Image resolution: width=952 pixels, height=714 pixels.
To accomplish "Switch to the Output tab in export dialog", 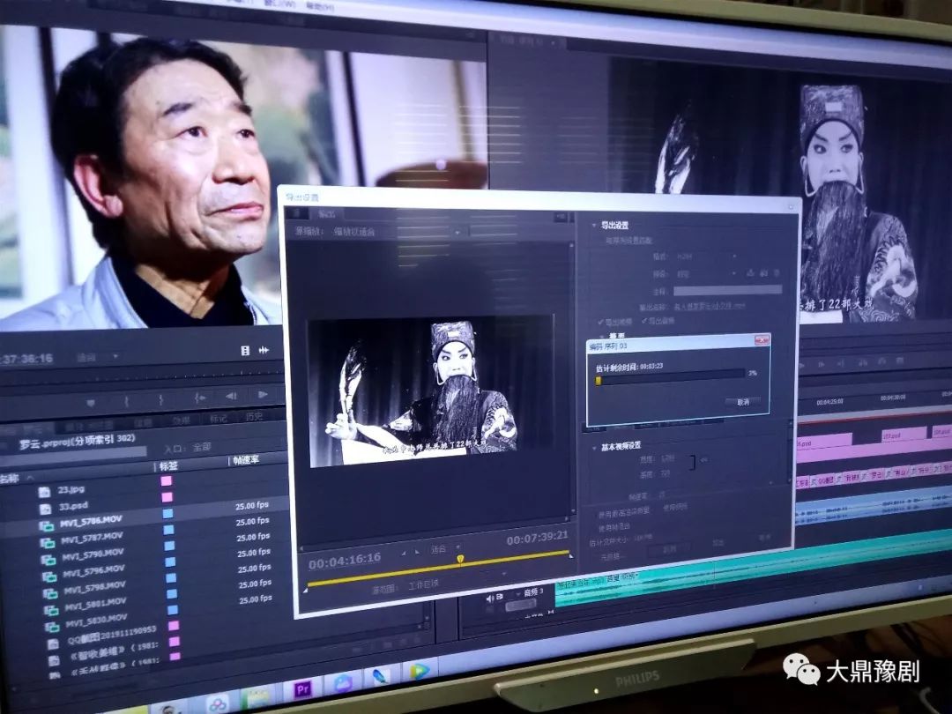I will tap(327, 213).
